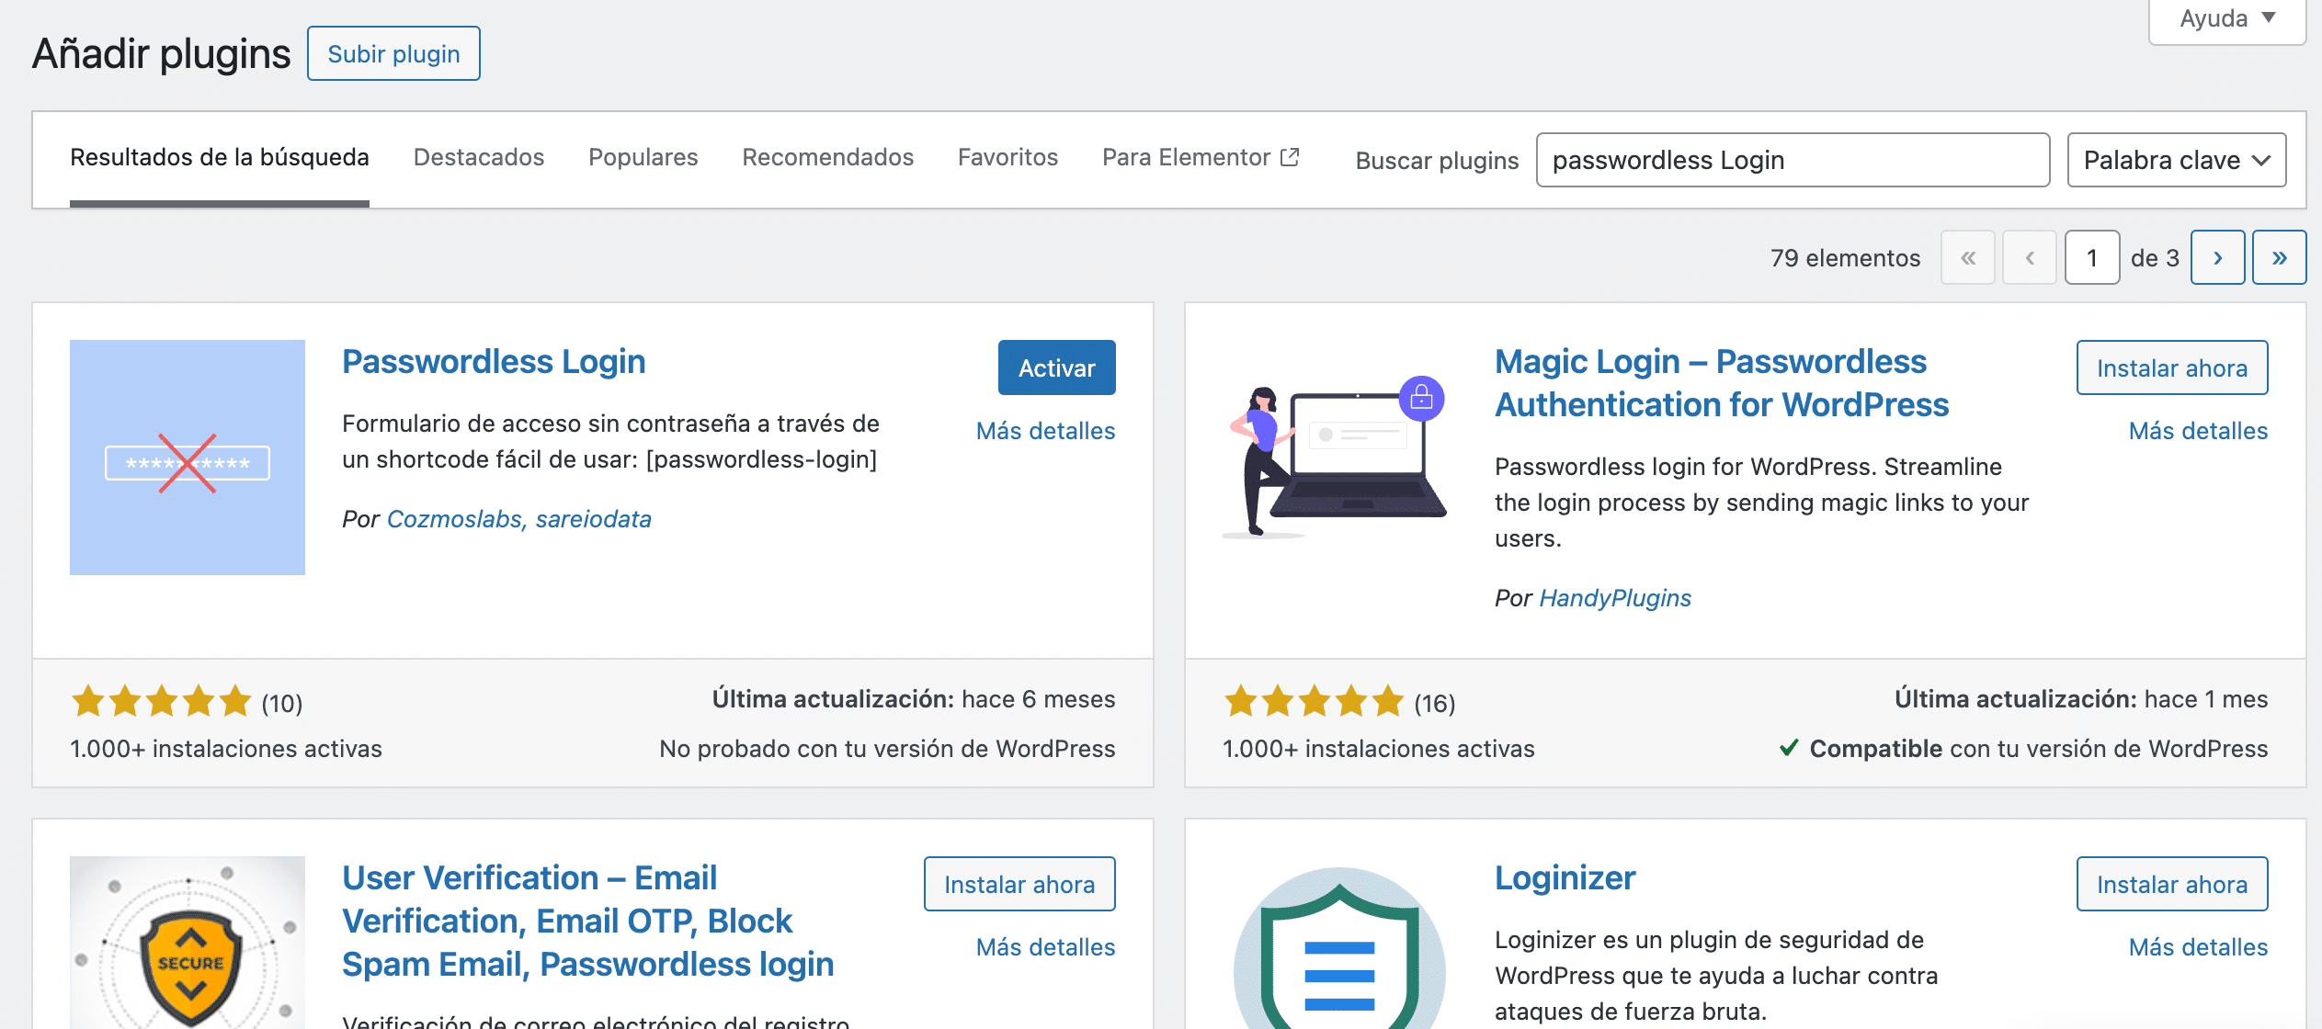
Task: Click the current page number field
Action: [2091, 258]
